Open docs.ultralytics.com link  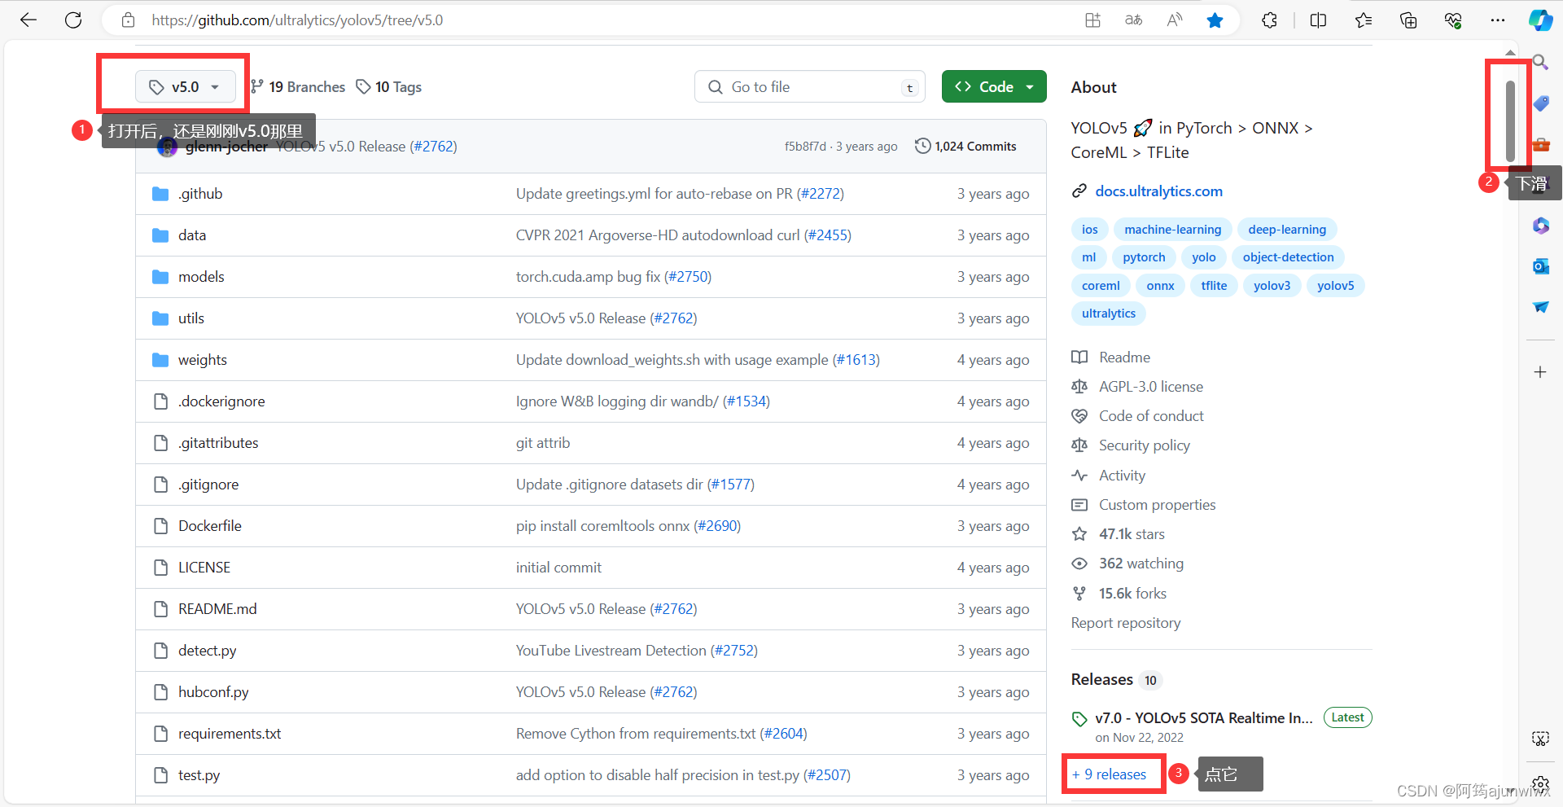point(1158,191)
